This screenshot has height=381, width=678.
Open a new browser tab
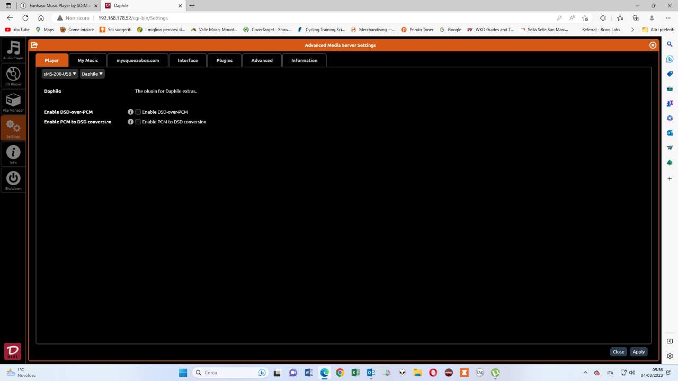click(192, 5)
